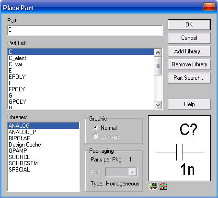
Task: Select GPOLY in the Part List
Action: click(80, 102)
